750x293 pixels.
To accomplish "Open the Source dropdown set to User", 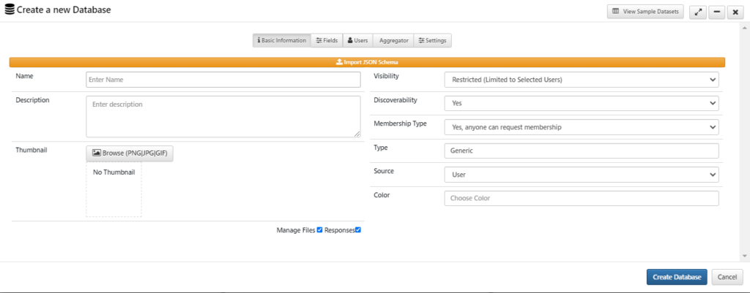I will coord(581,175).
